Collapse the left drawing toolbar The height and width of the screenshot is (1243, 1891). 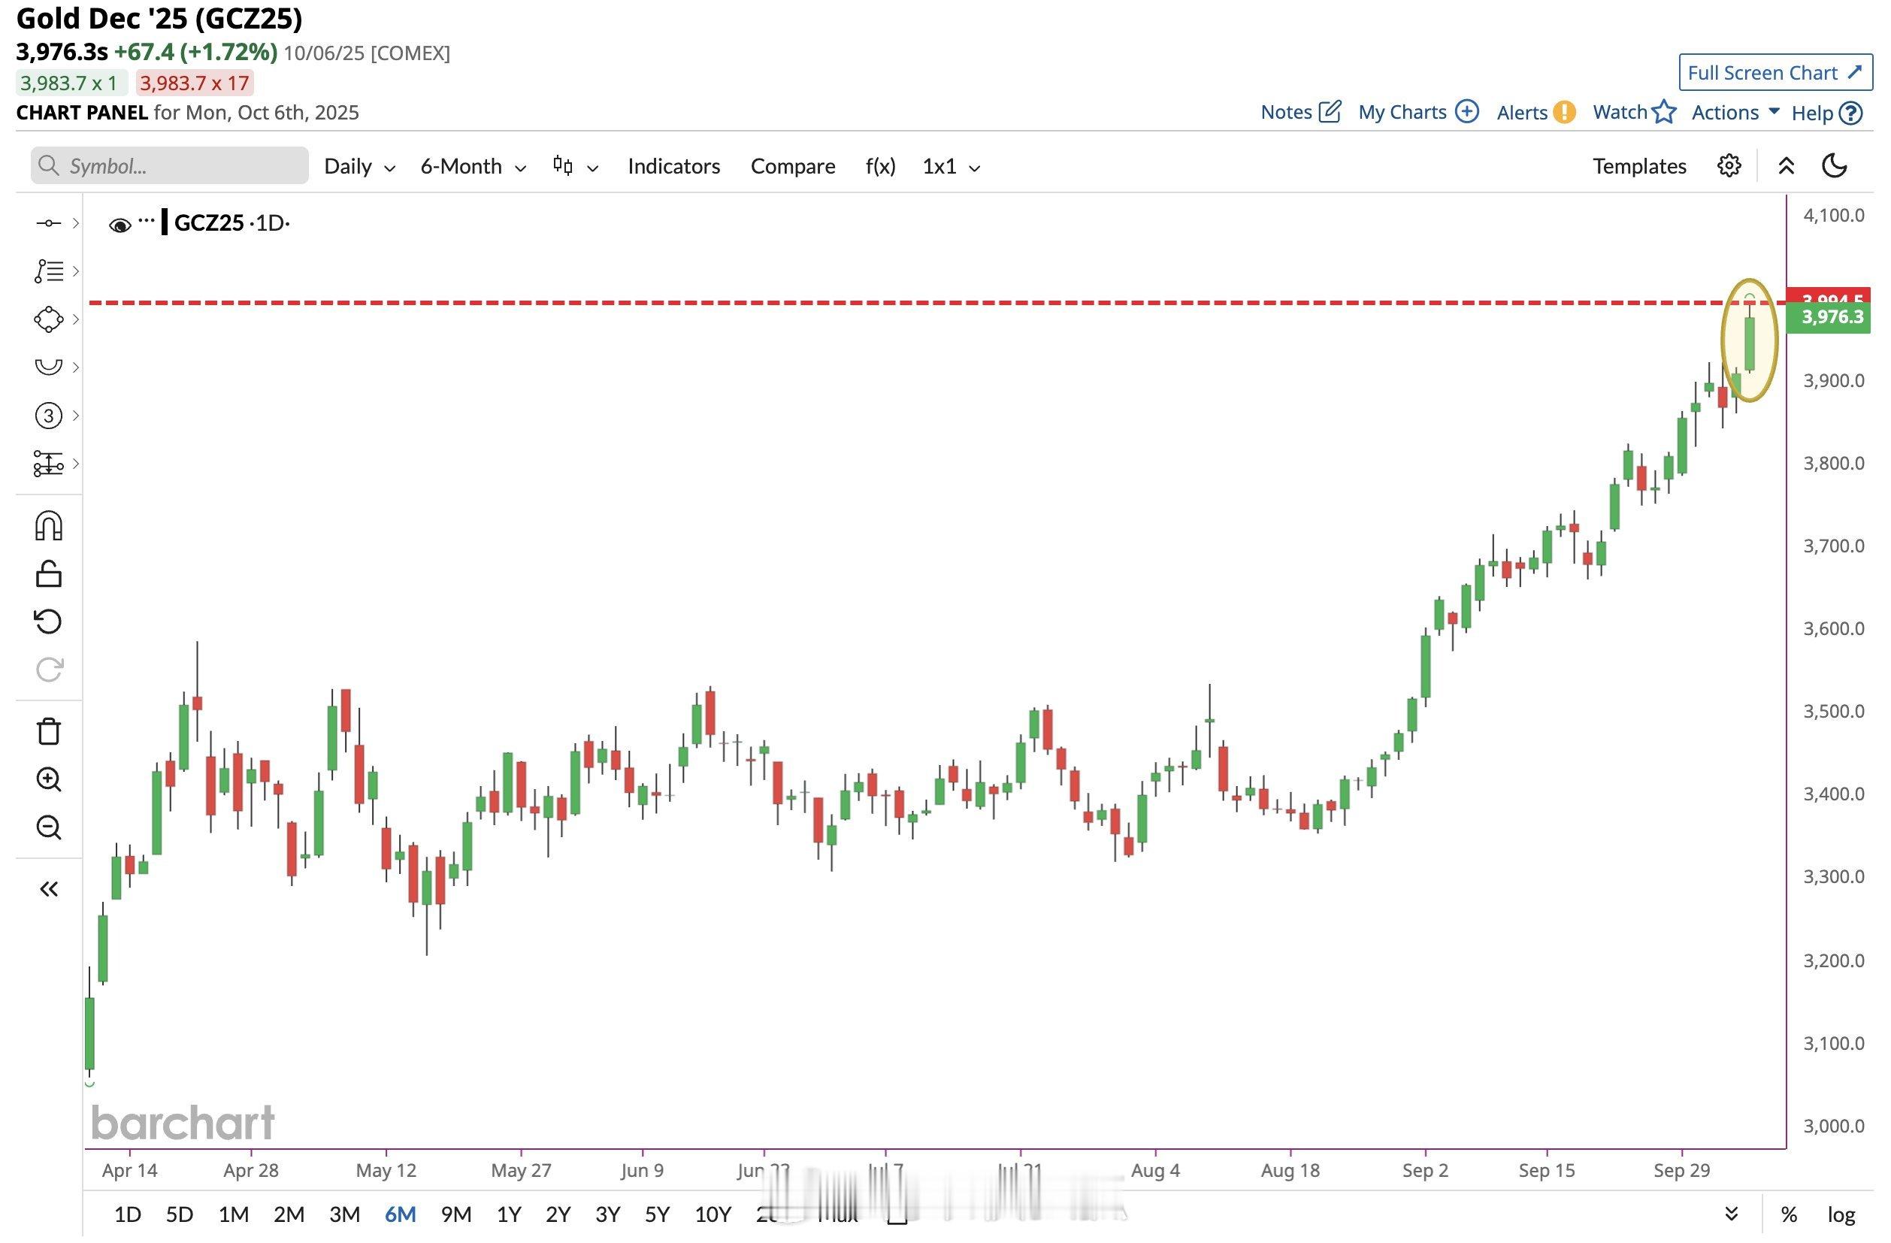(48, 889)
